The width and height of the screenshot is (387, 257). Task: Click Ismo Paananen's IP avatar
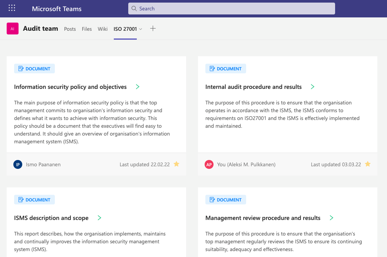[x=18, y=164]
